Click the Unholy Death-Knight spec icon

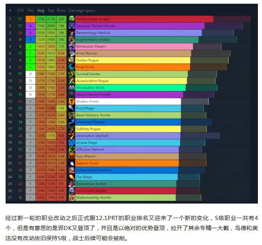72,19
